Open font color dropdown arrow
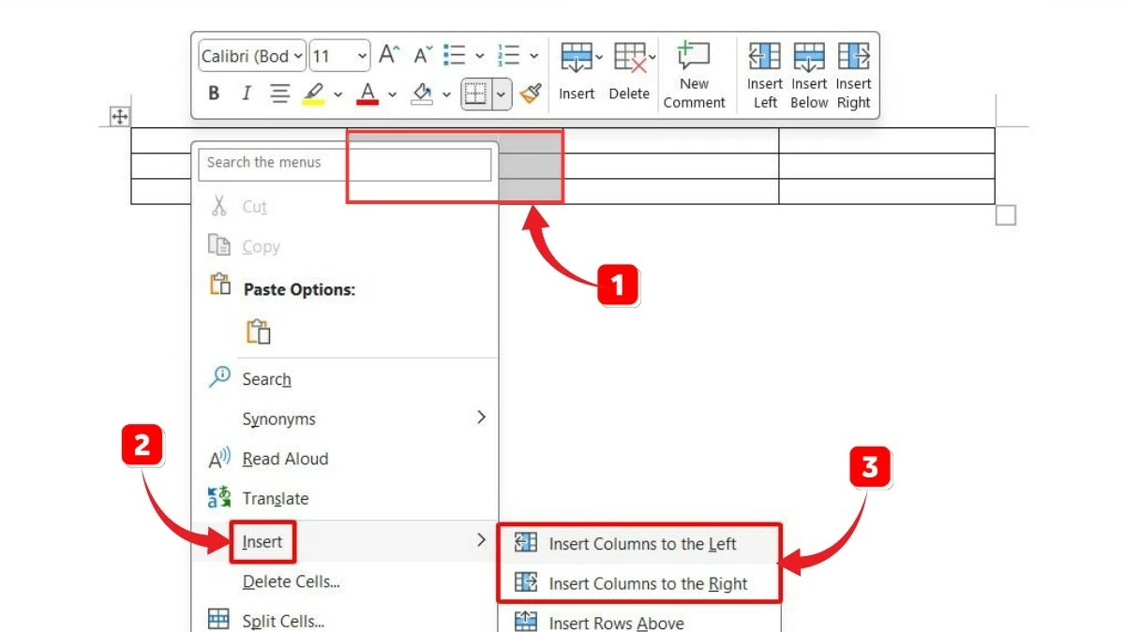The height and width of the screenshot is (632, 1125). tap(392, 95)
